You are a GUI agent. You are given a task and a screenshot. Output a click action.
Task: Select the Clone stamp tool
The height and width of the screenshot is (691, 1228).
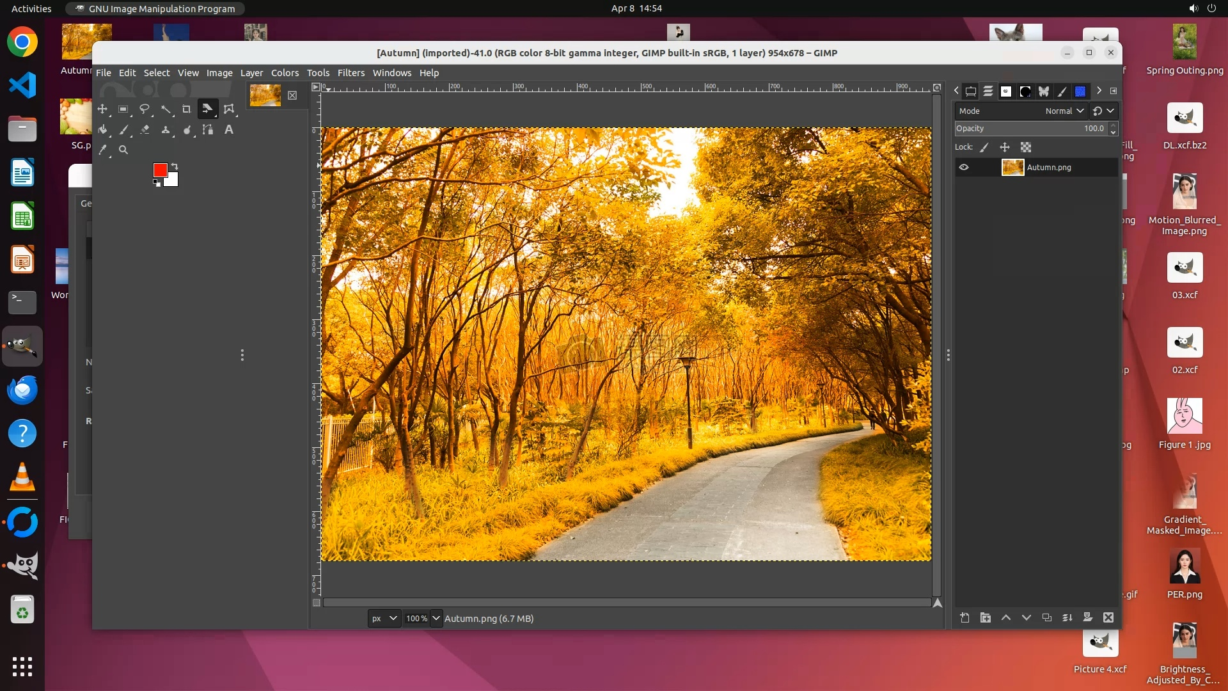[x=166, y=130]
